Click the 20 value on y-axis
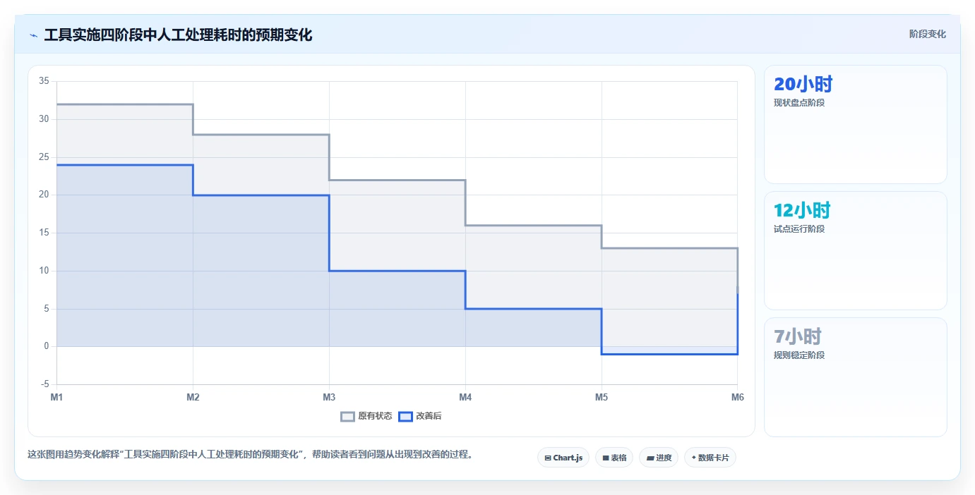Viewport: 975px width, 495px height. [x=44, y=195]
